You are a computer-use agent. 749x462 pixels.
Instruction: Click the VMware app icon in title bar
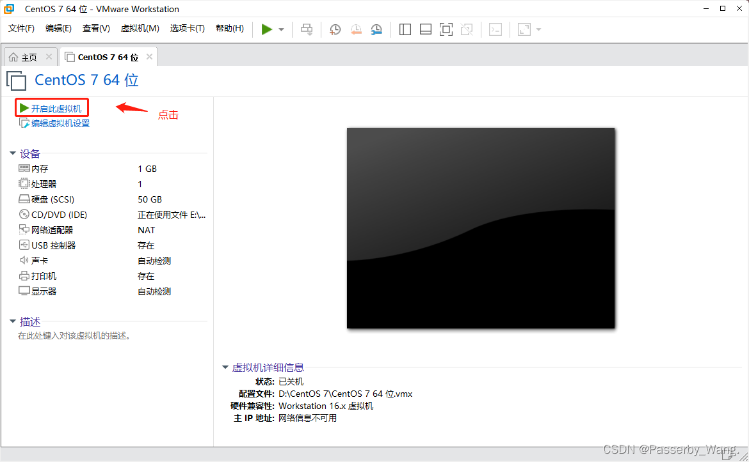point(9,8)
